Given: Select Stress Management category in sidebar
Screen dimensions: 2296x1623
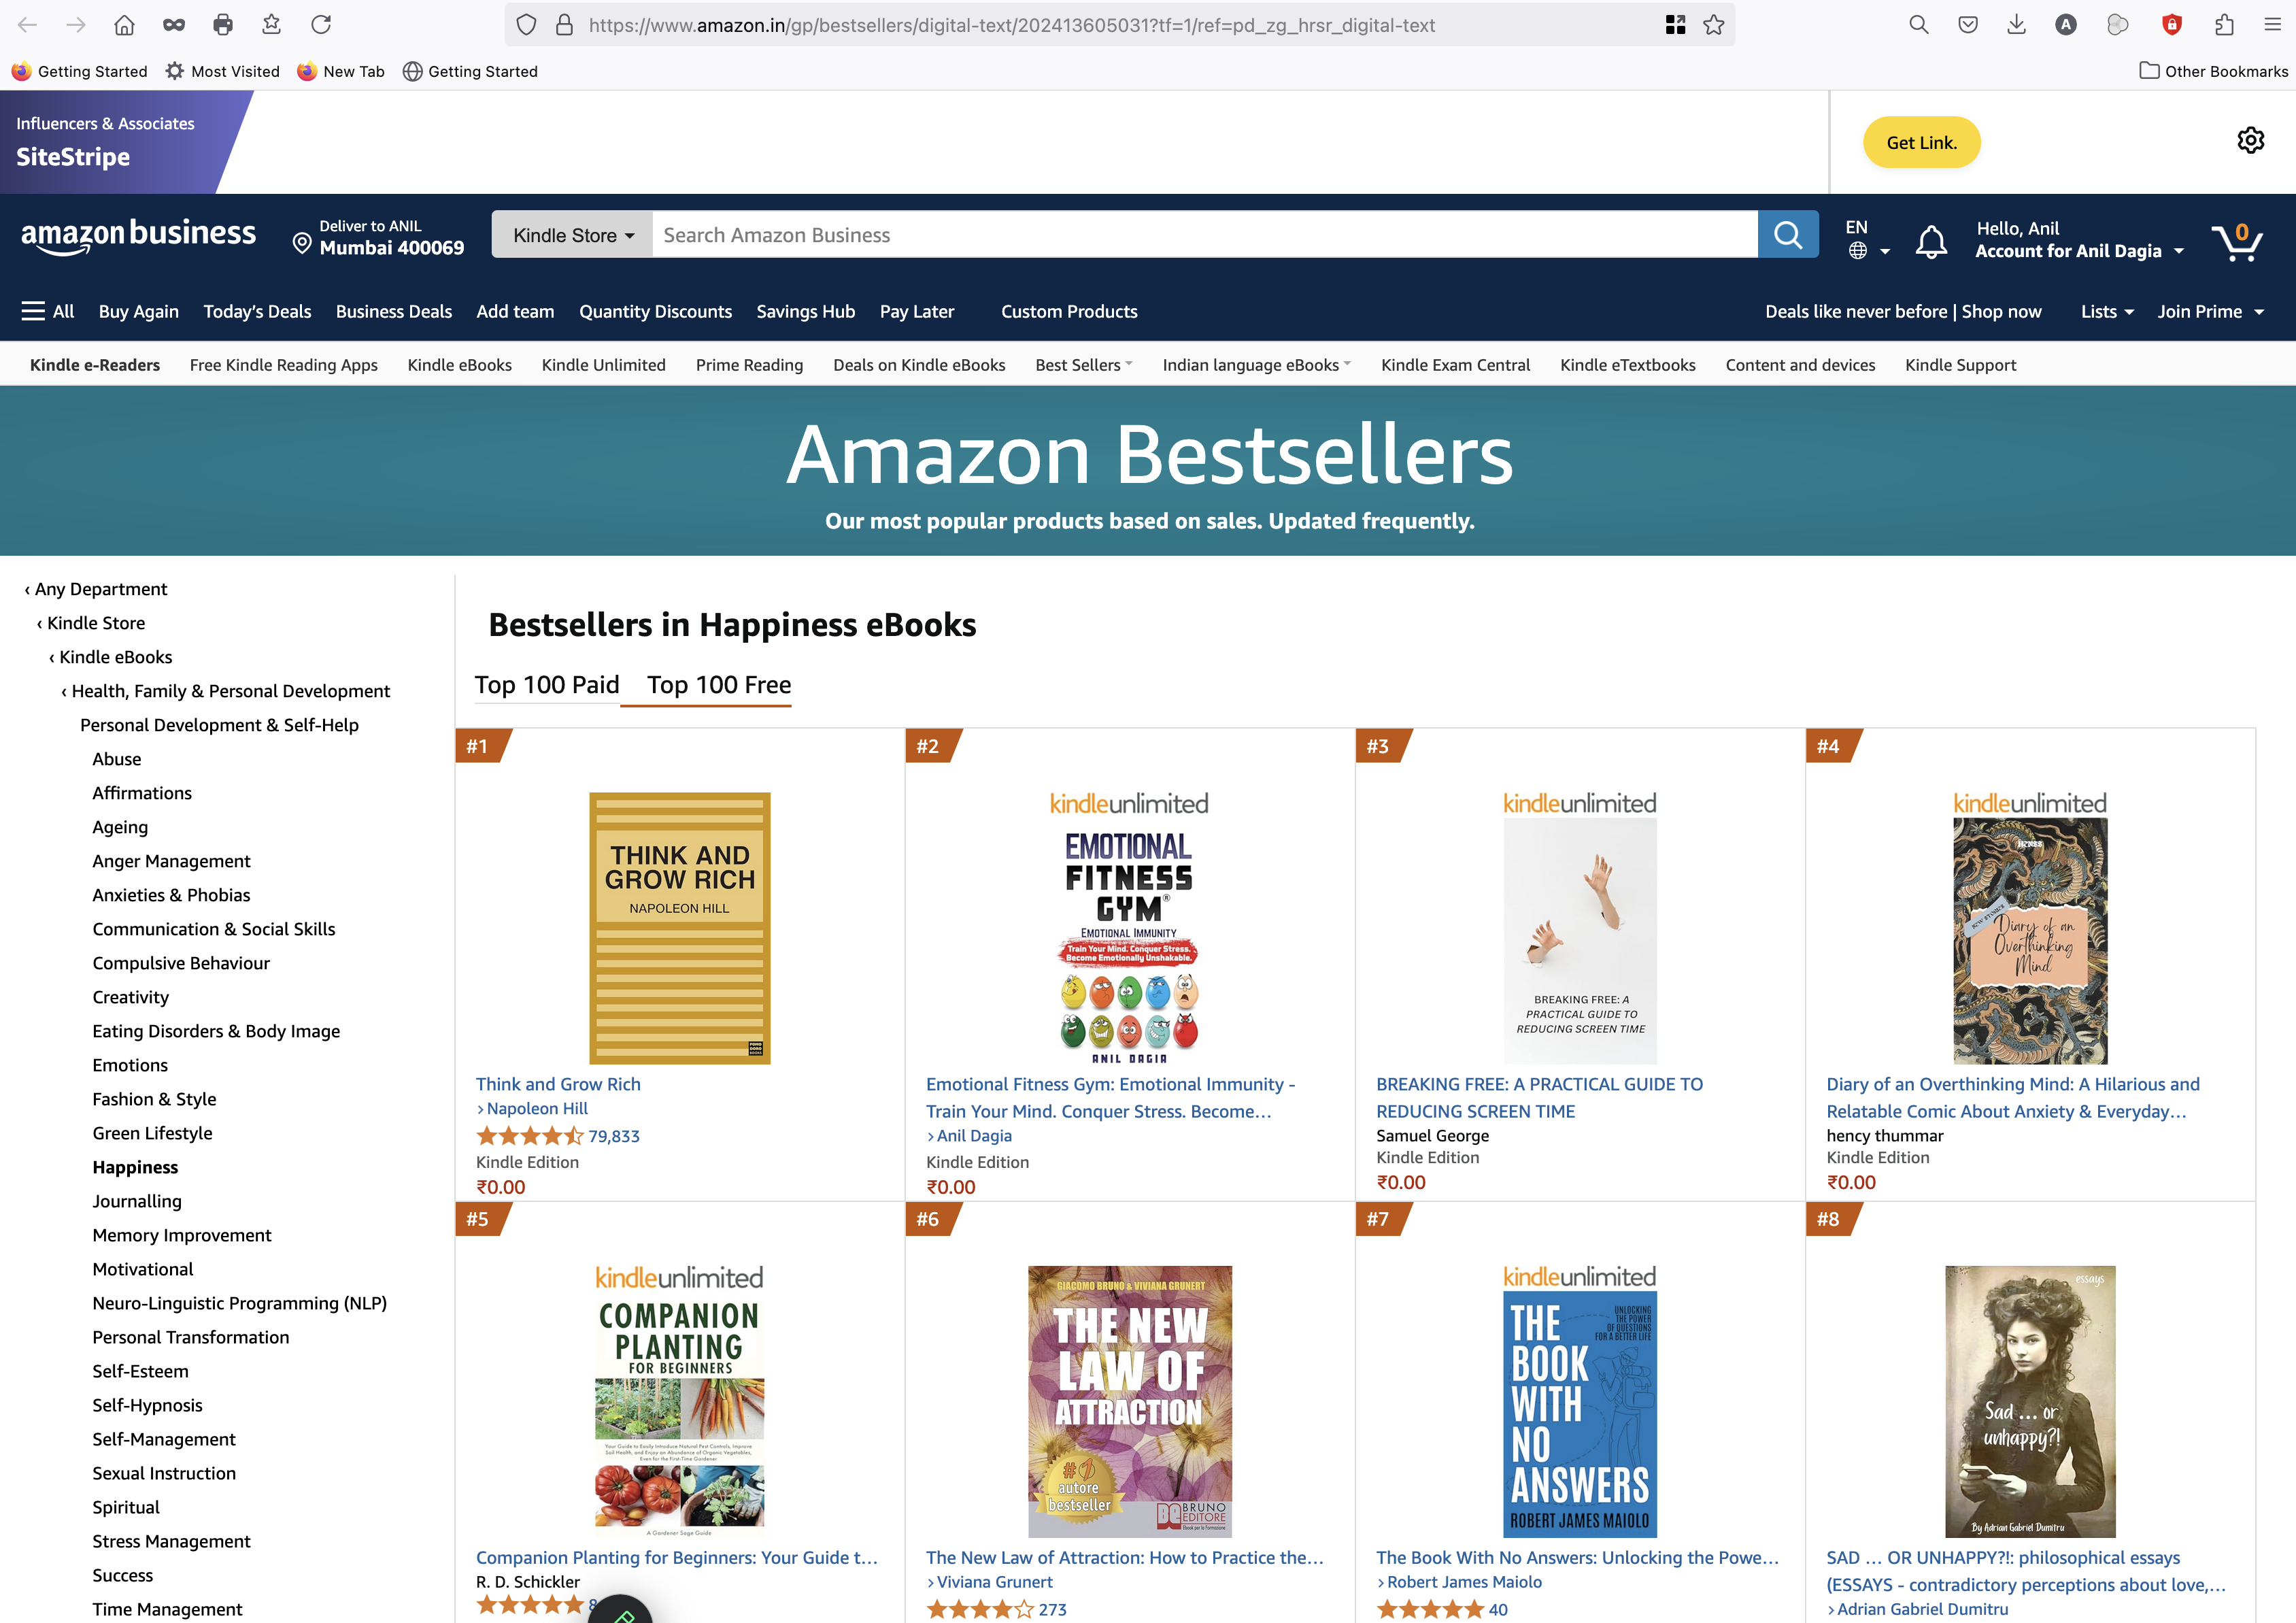Looking at the screenshot, I should click(x=171, y=1541).
